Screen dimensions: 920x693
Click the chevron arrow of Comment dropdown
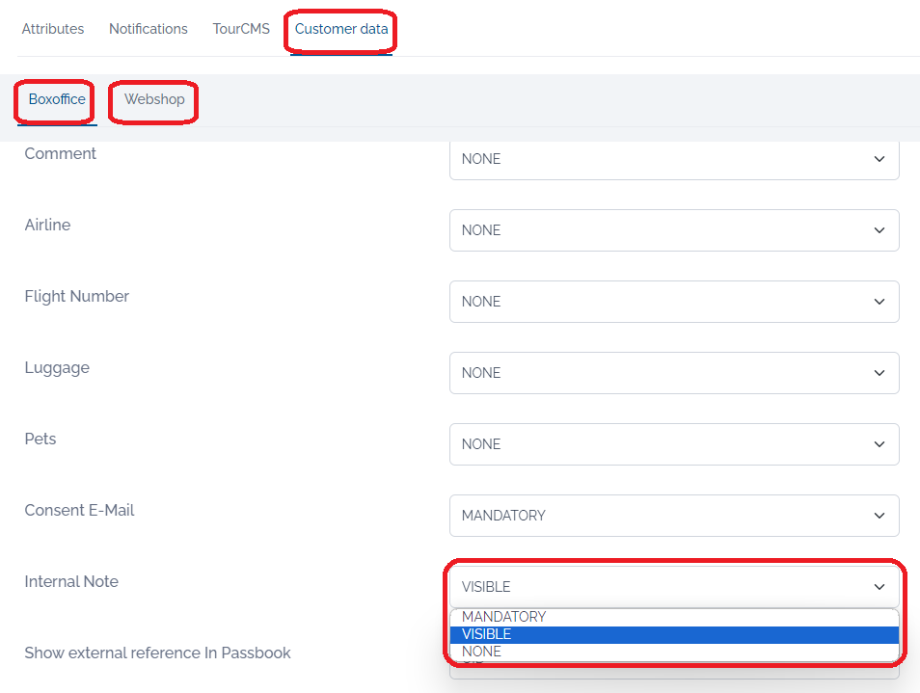[x=879, y=159]
